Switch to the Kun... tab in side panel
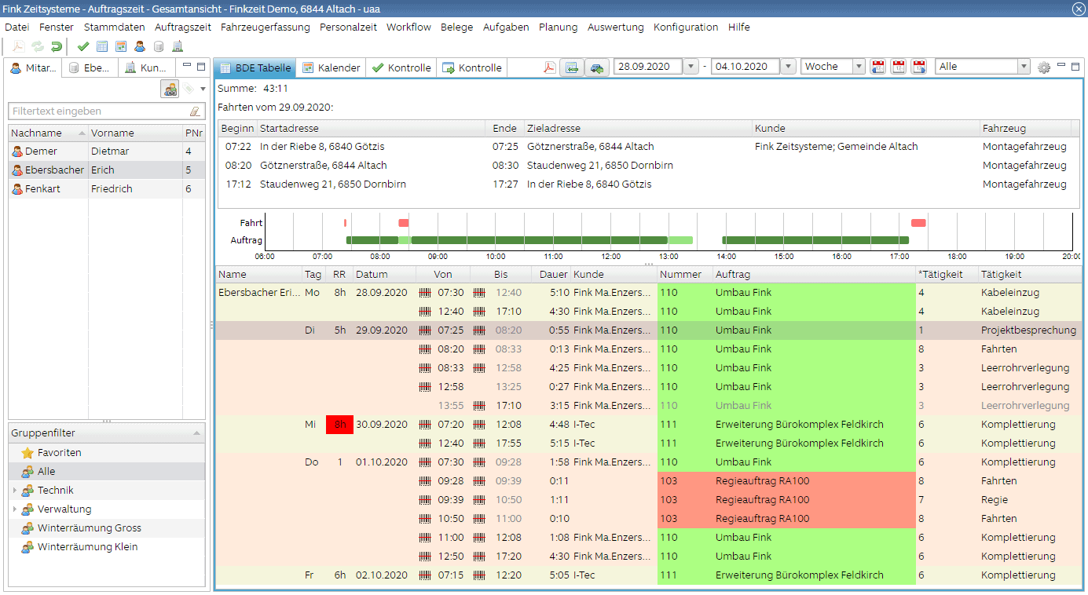1088x595 pixels. coord(146,68)
